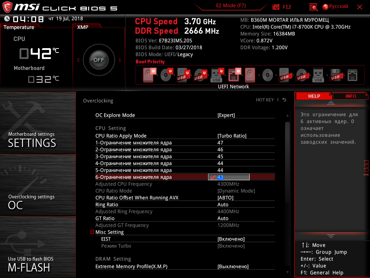Image resolution: width=370 pixels, height=278 pixels.
Task: Select the UEFI USB hard disk boot icon
Action: 183,75
